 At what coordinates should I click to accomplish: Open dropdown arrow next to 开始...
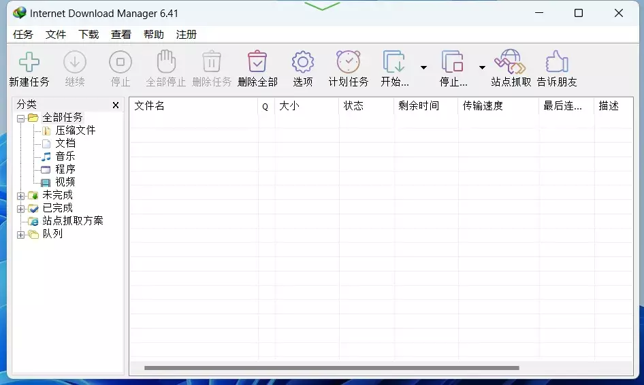coord(423,67)
